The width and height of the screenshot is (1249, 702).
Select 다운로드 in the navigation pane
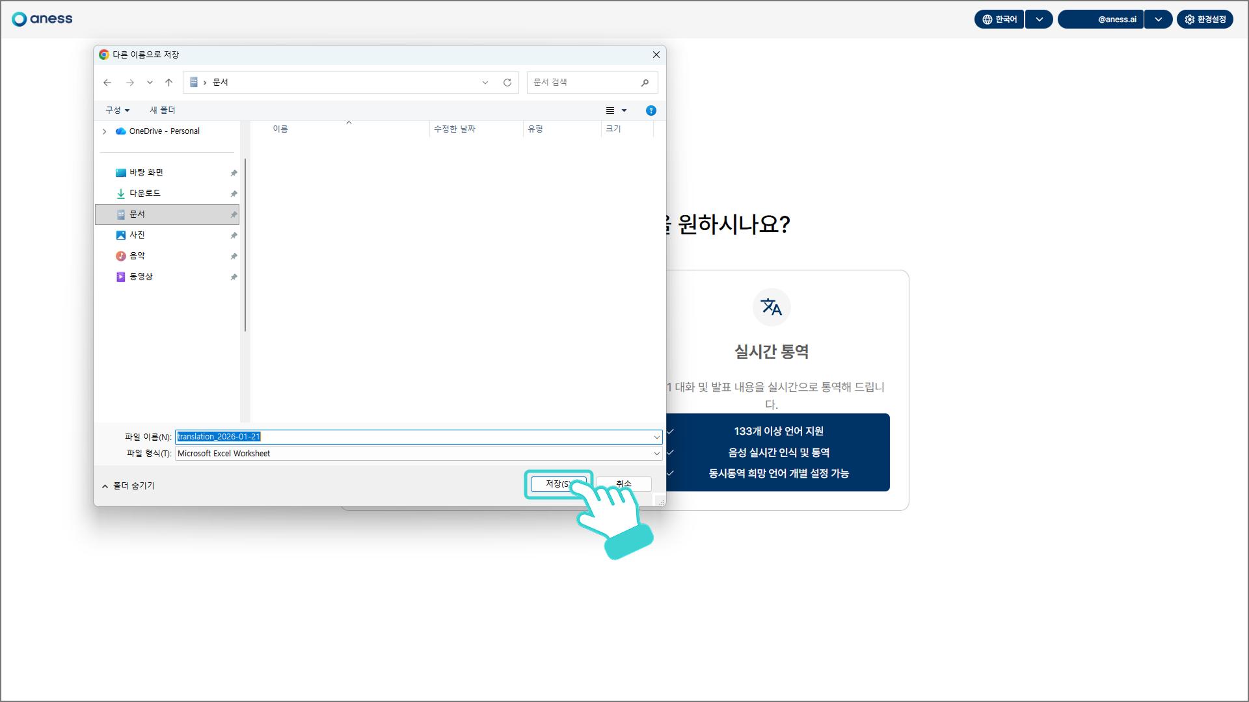(144, 193)
